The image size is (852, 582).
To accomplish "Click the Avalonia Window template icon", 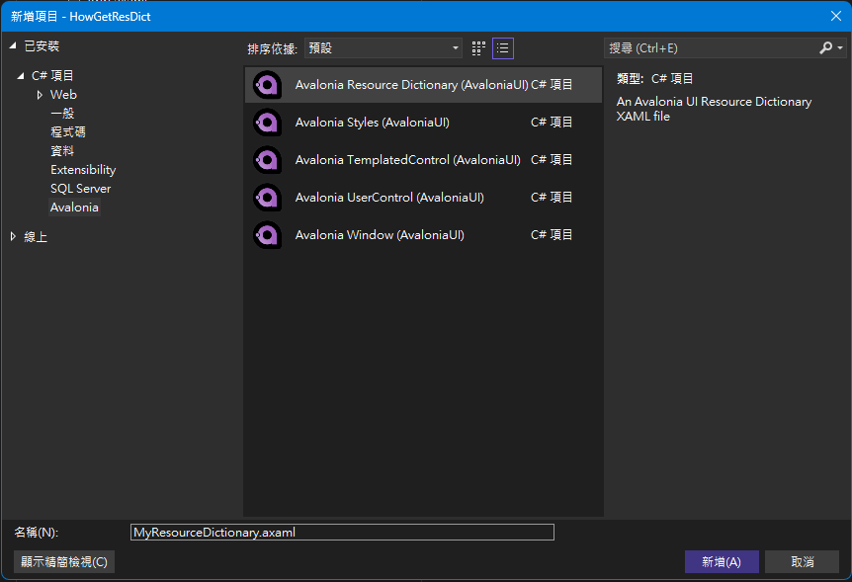I will 267,235.
